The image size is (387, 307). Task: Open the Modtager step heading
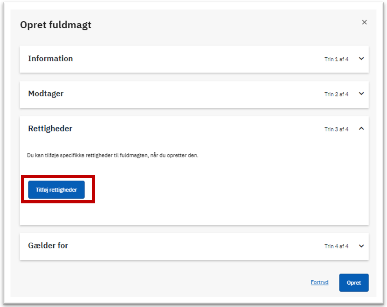[46, 94]
